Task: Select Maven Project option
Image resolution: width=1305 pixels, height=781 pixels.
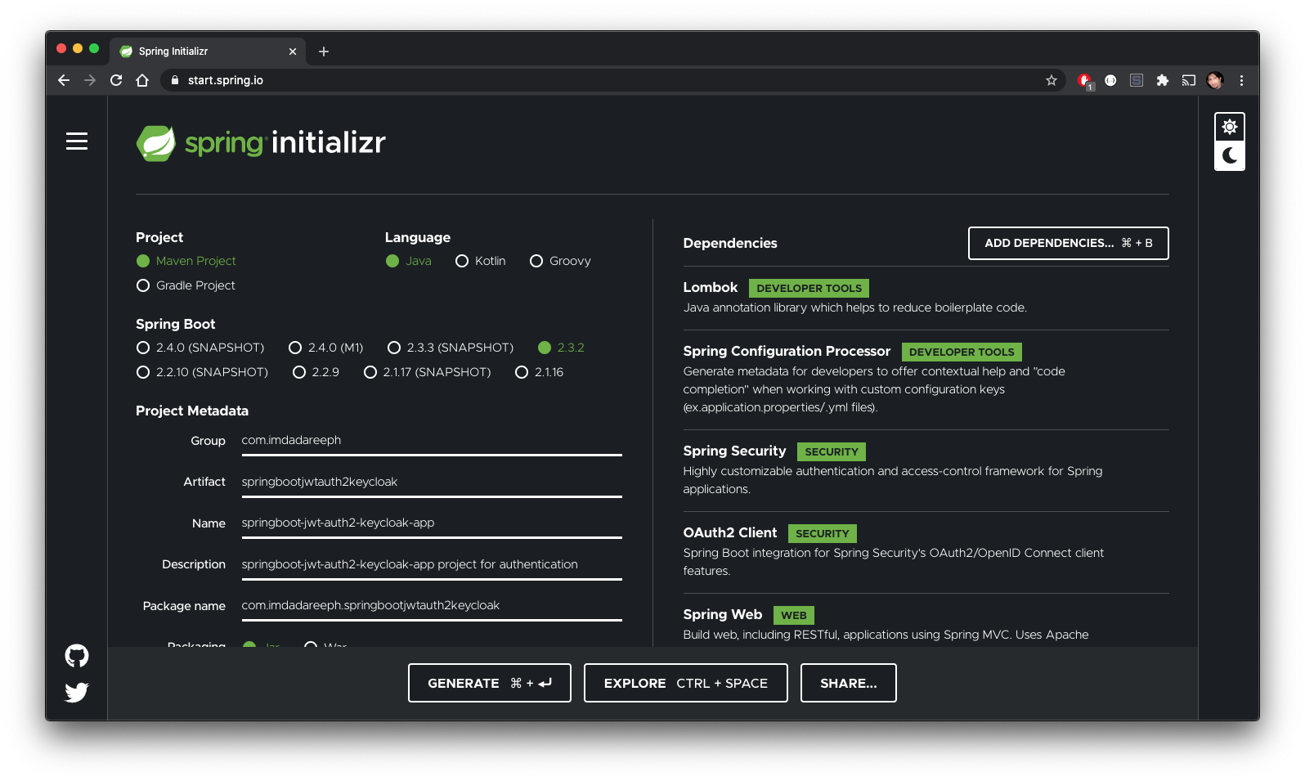Action: pyautogui.click(x=186, y=261)
